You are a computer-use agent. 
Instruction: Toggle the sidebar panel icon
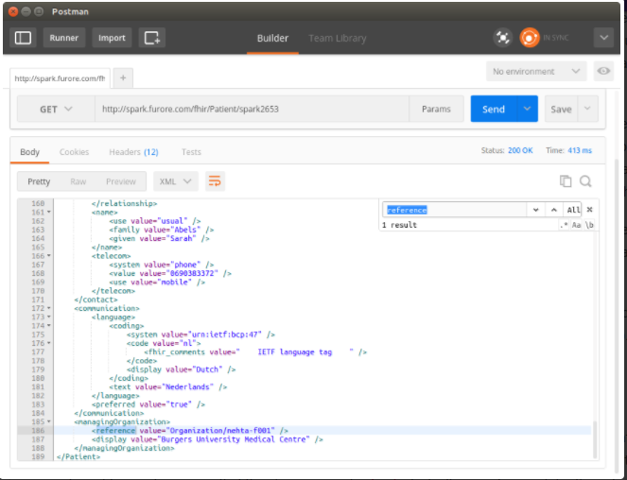(x=24, y=38)
